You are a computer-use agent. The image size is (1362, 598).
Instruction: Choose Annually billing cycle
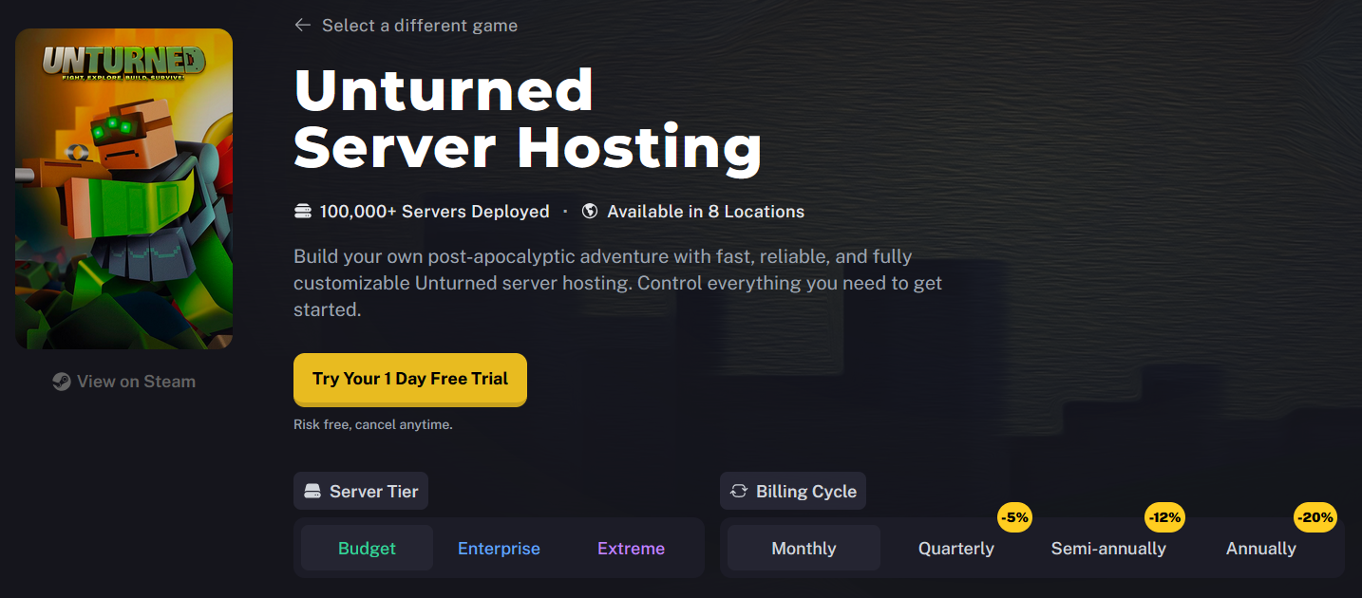point(1261,549)
